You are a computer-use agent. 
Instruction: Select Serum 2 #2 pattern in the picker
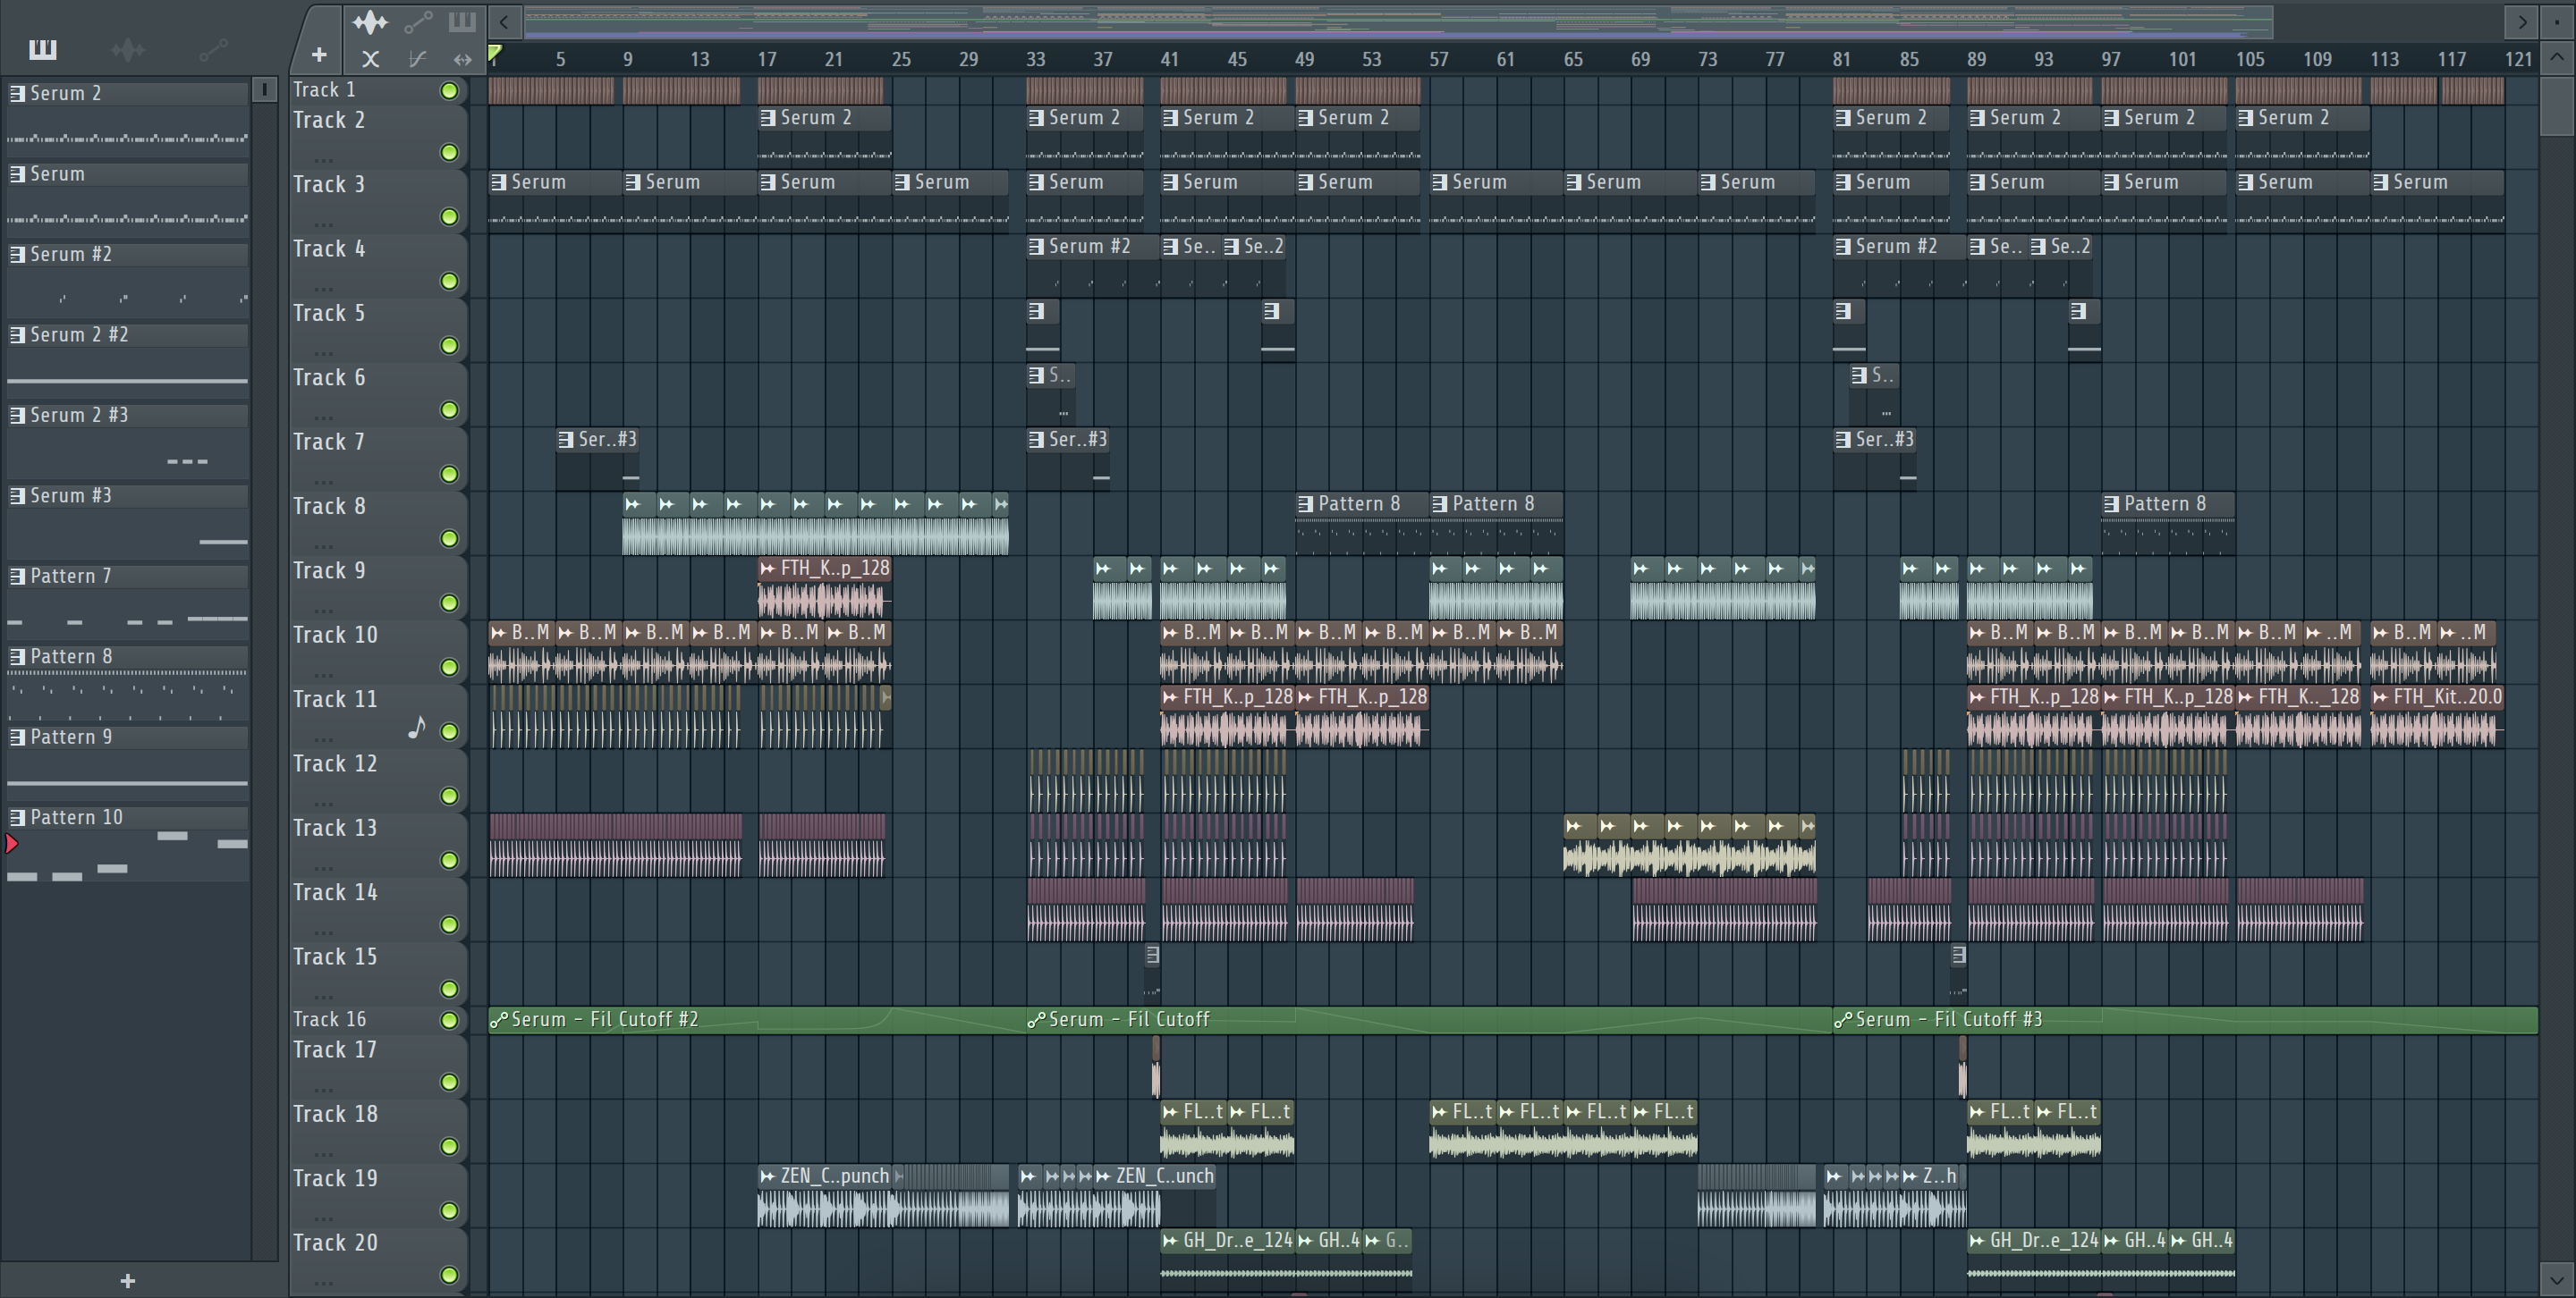coord(127,334)
